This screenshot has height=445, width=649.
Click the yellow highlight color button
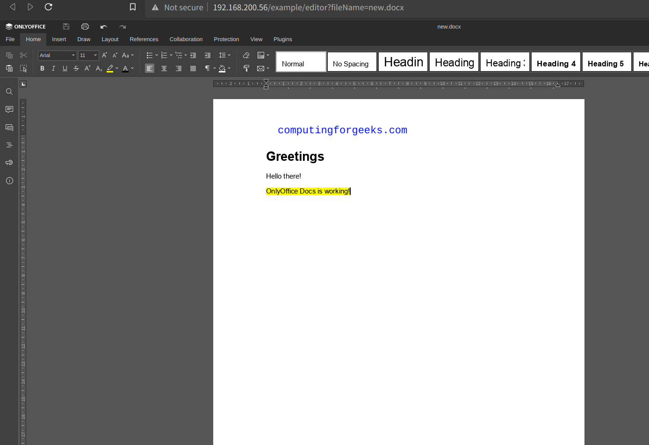click(x=110, y=68)
